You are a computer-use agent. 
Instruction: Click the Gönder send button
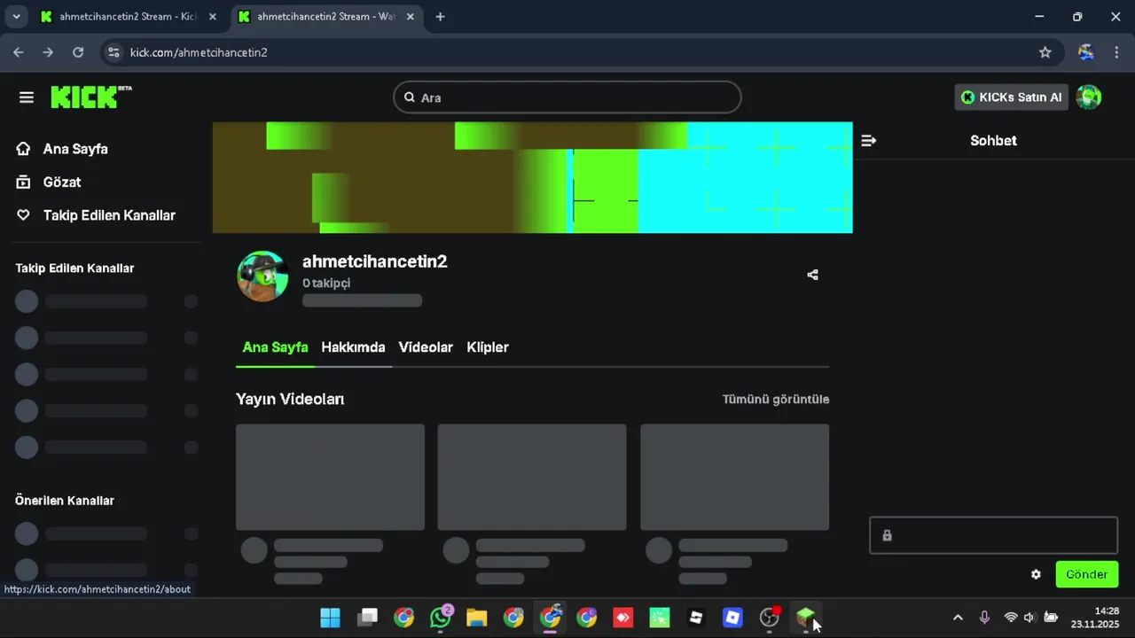point(1087,574)
